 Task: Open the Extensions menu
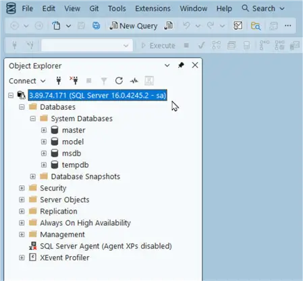click(x=153, y=9)
